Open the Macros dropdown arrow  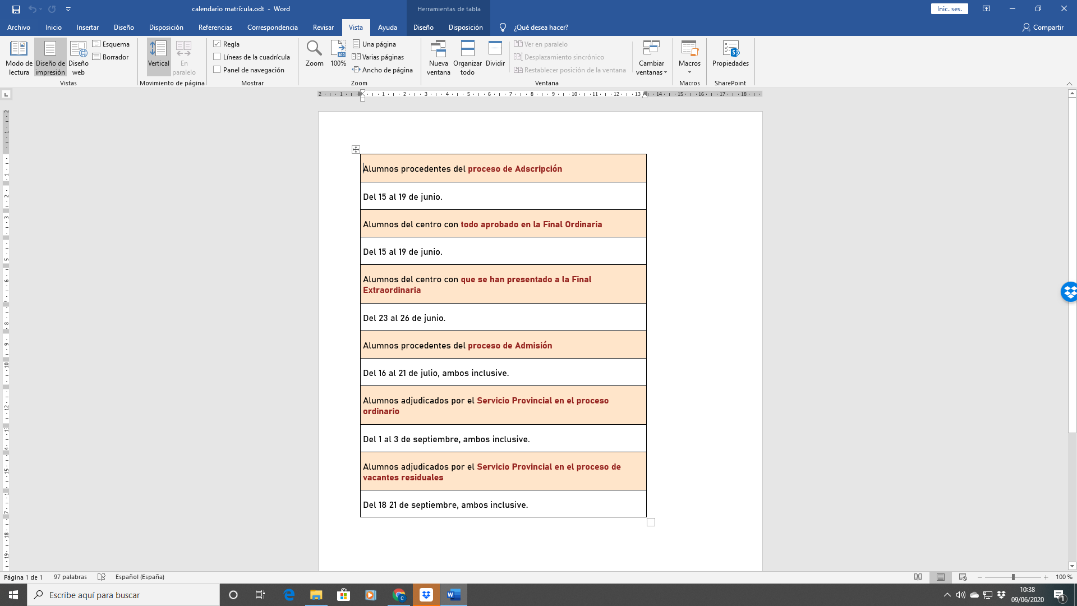point(689,72)
